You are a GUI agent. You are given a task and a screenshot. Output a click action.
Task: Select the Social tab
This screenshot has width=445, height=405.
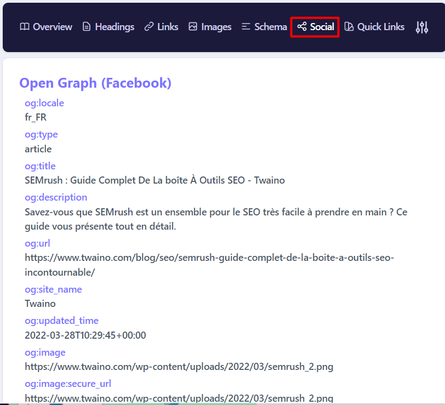[316, 27]
